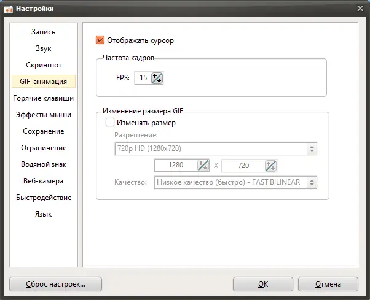The height and width of the screenshot is (300, 370).
Task: Confirm settings with OK button
Action: coord(262,284)
